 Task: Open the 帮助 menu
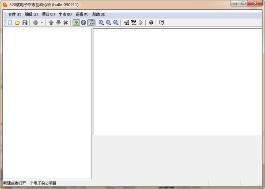(98, 14)
